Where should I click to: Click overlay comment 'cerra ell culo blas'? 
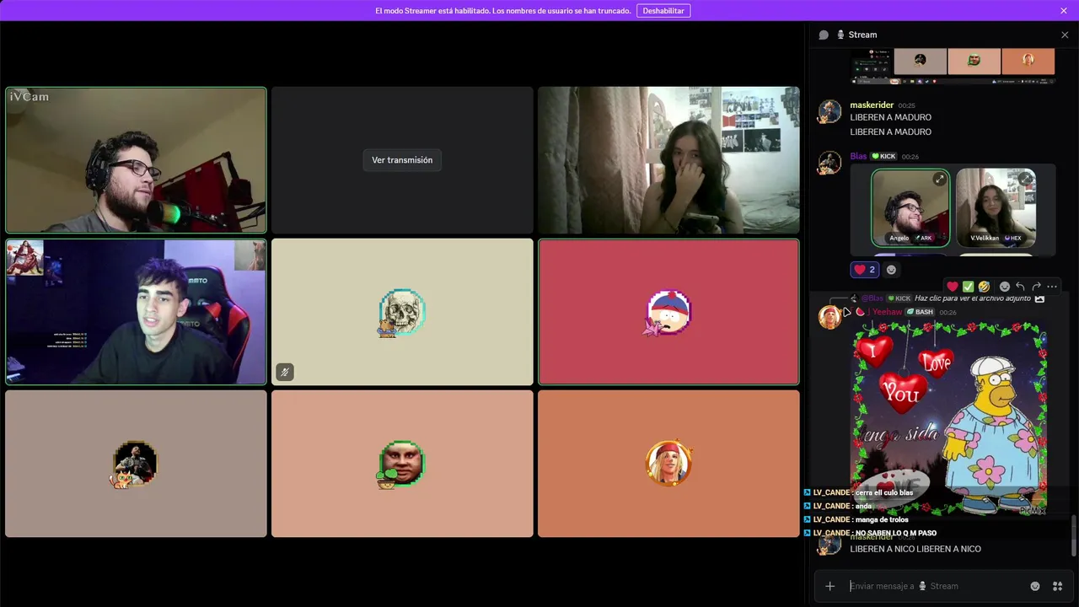click(884, 492)
